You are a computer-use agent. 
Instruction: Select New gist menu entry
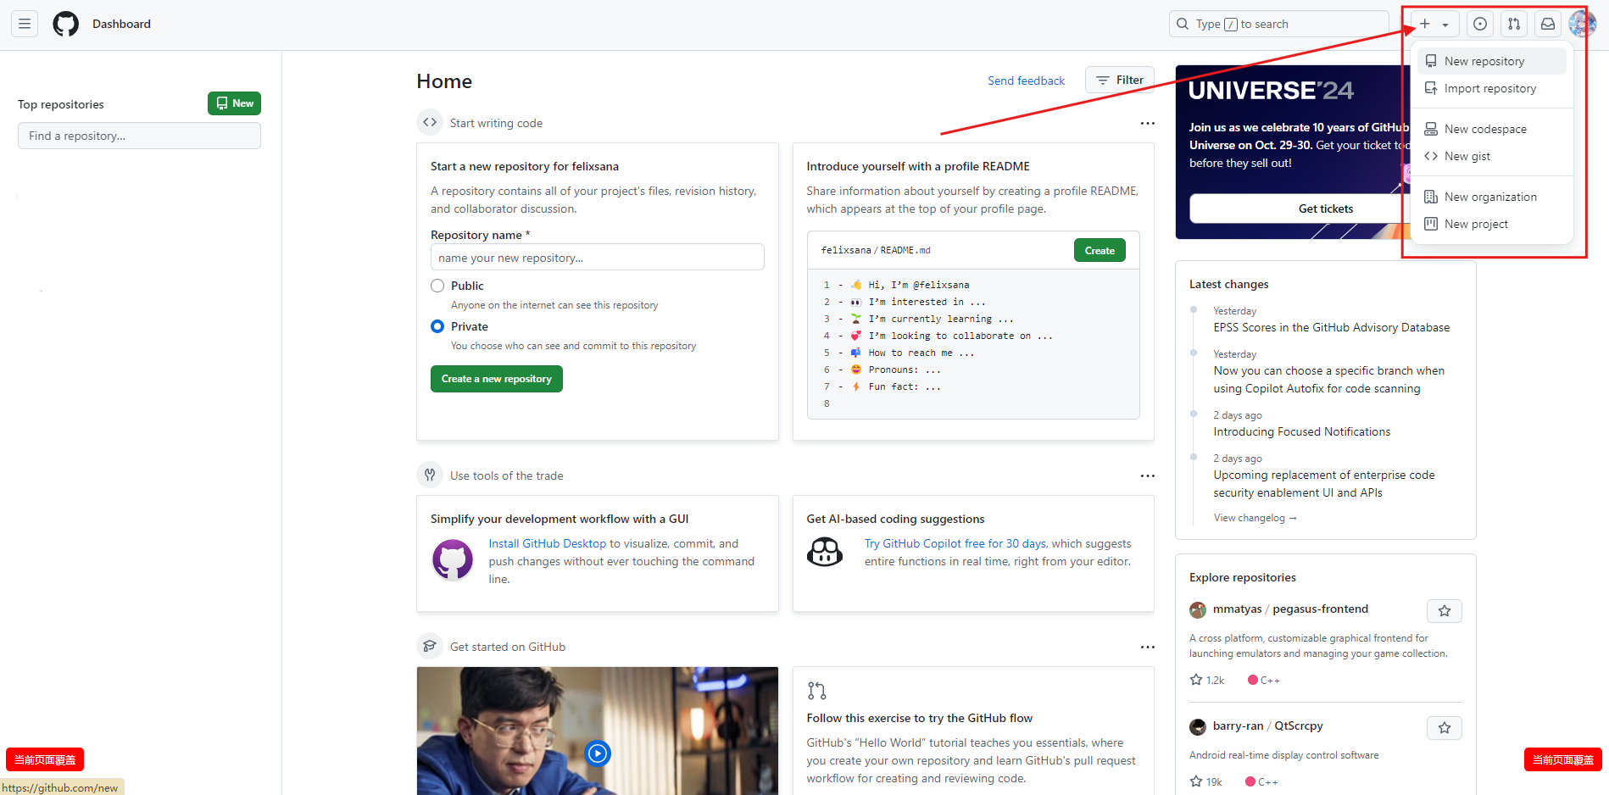tap(1491, 156)
